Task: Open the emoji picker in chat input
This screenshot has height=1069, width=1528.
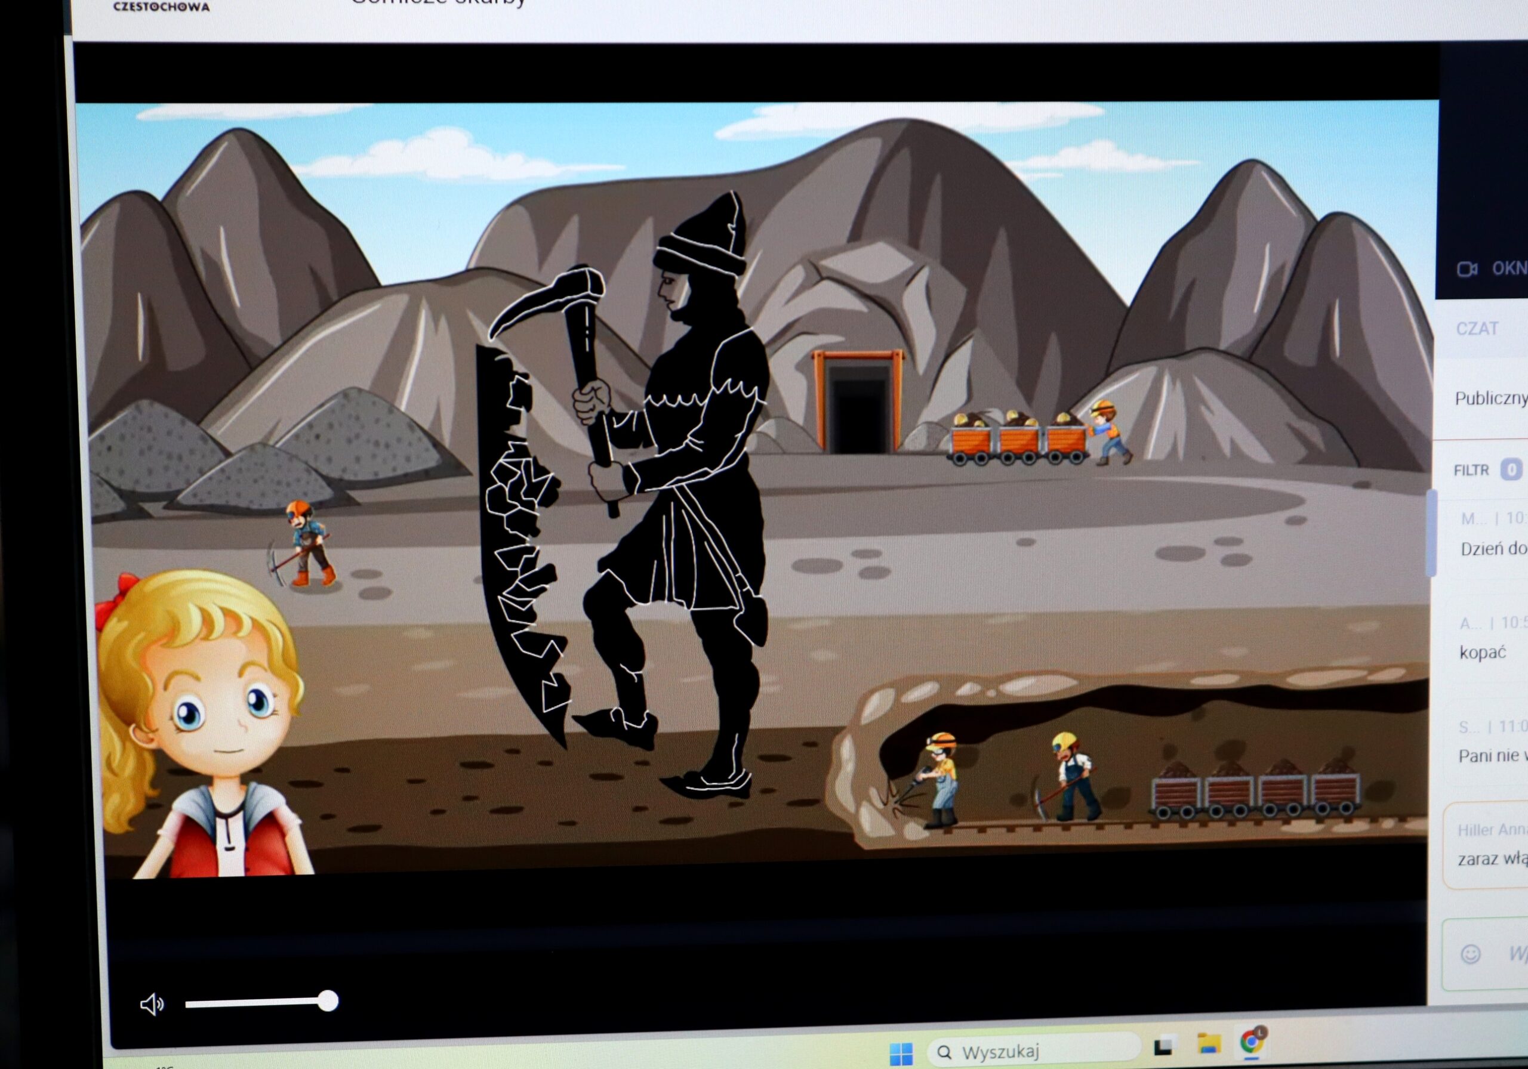Action: pos(1470,954)
